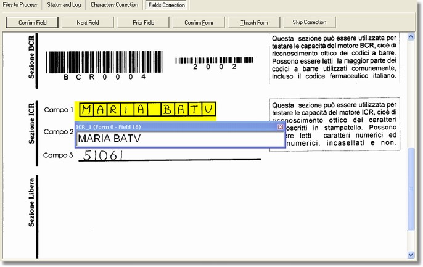The image size is (423, 267).
Task: Click the Campo 2 label
Action: (x=59, y=132)
